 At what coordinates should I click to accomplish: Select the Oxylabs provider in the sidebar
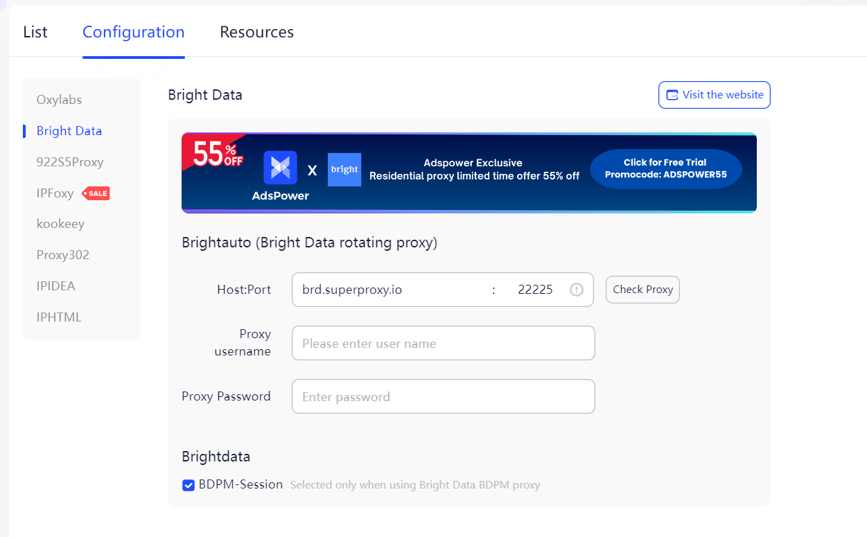pyautogui.click(x=59, y=100)
